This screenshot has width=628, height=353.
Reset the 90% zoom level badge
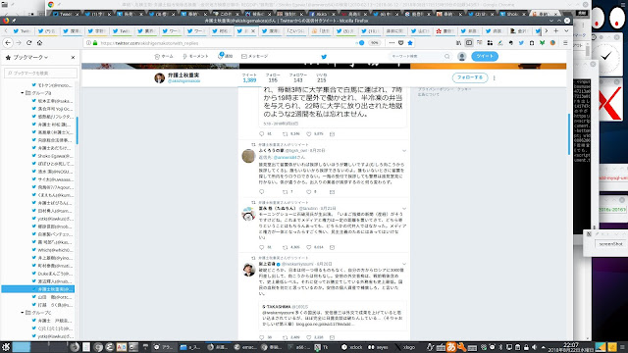(x=374, y=43)
